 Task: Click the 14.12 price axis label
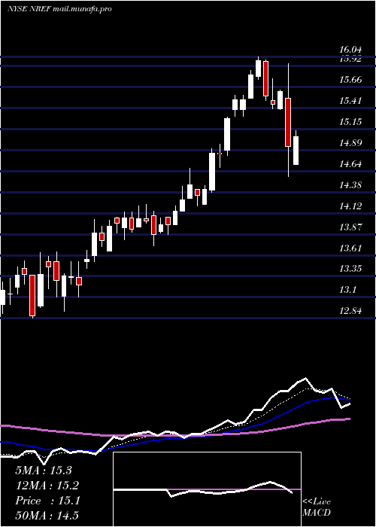pyautogui.click(x=350, y=206)
